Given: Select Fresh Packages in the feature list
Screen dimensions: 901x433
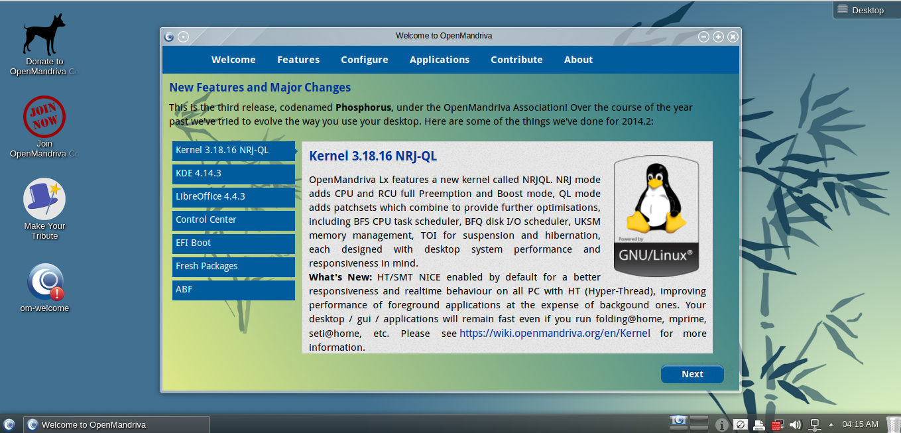Looking at the screenshot, I should point(233,267).
